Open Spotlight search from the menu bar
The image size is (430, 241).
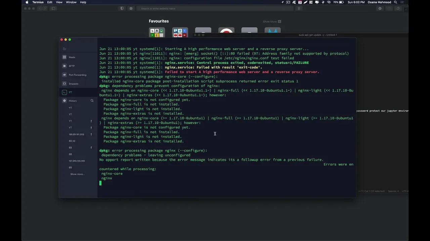click(395, 2)
